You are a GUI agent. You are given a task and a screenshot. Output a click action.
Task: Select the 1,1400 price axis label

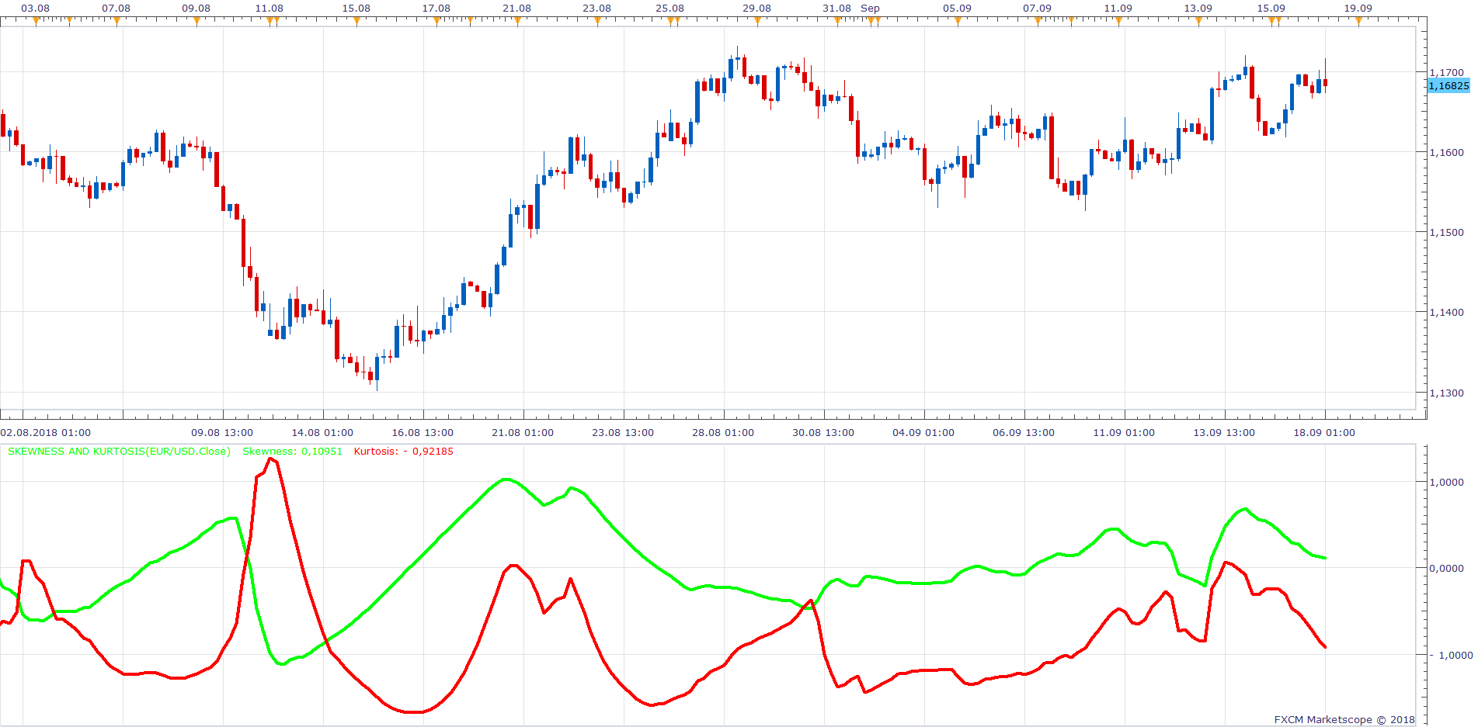tap(1446, 313)
